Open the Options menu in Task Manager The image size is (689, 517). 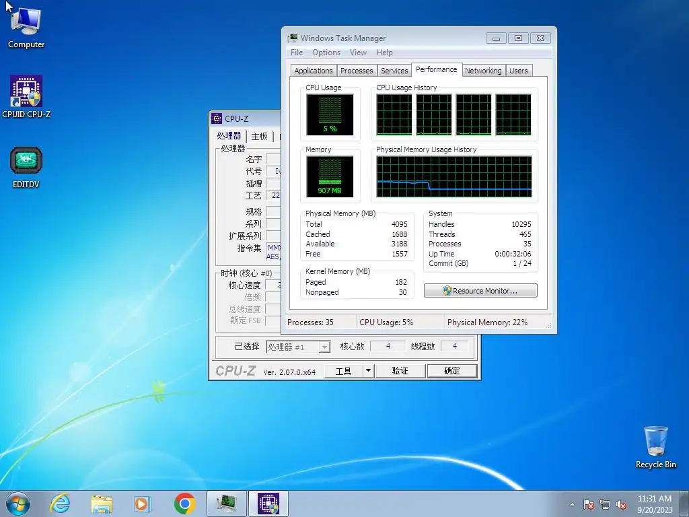pyautogui.click(x=326, y=53)
